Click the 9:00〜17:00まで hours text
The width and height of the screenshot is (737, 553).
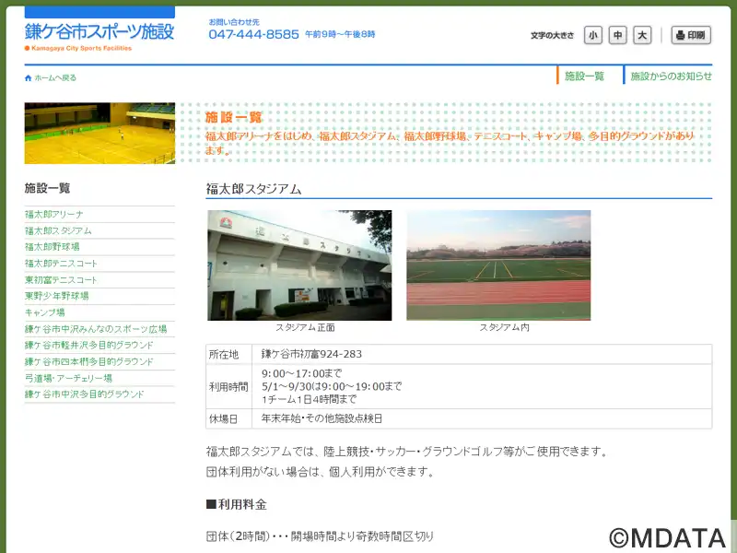[x=302, y=374]
